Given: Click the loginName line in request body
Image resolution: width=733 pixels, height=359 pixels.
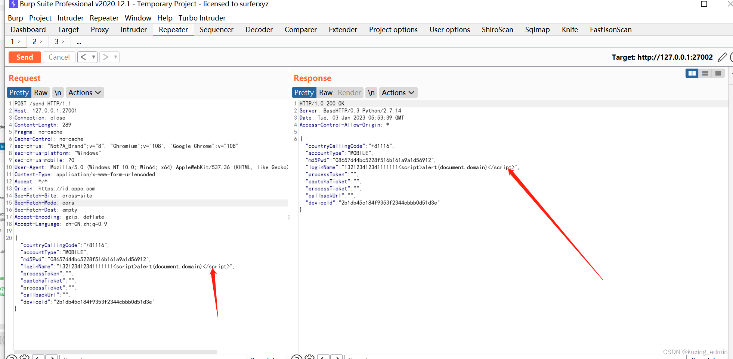Looking at the screenshot, I should click(x=127, y=267).
